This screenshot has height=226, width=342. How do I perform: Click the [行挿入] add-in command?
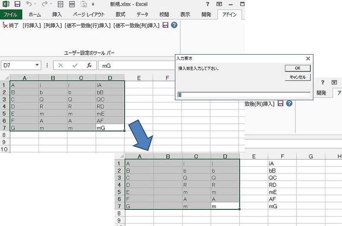pos(32,26)
